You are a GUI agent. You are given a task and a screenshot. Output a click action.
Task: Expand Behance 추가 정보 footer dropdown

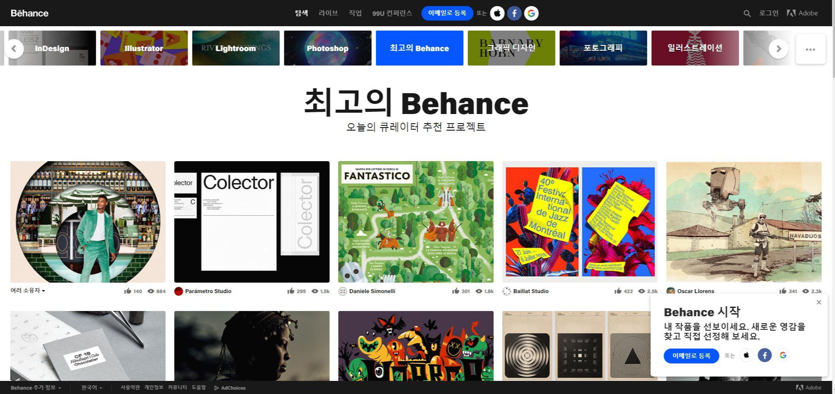coord(36,388)
